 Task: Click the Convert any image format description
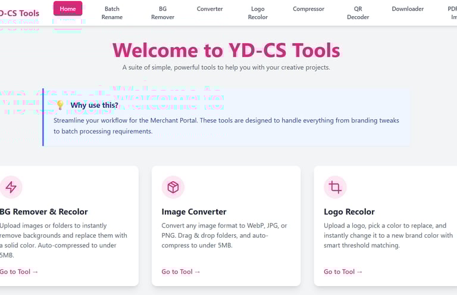(x=224, y=235)
